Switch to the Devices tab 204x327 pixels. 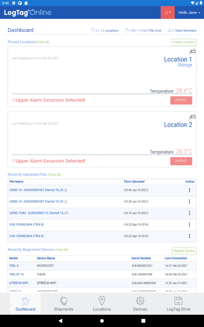tap(140, 304)
